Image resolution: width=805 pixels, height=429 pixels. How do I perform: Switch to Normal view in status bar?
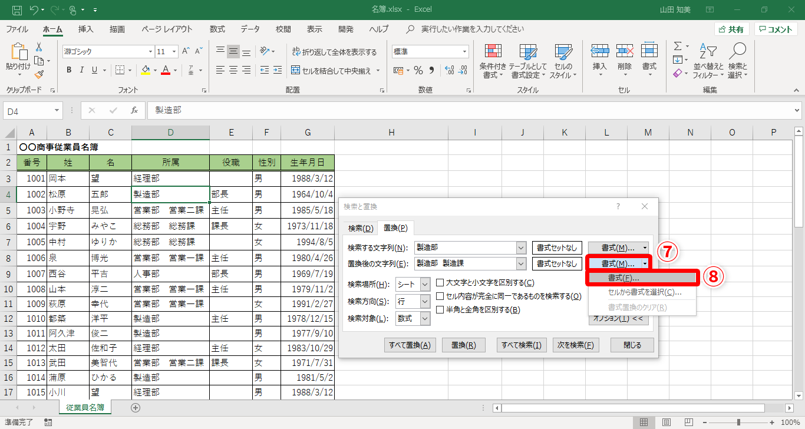pos(644,422)
